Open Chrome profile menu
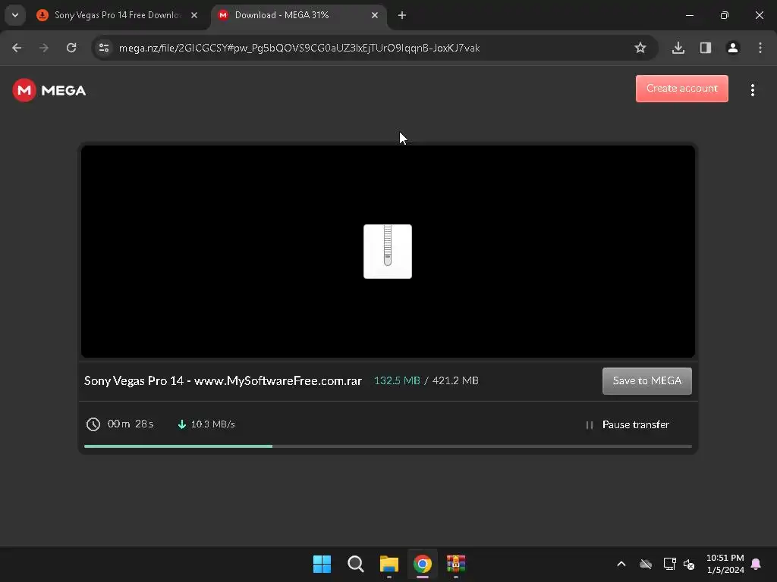 click(x=733, y=48)
